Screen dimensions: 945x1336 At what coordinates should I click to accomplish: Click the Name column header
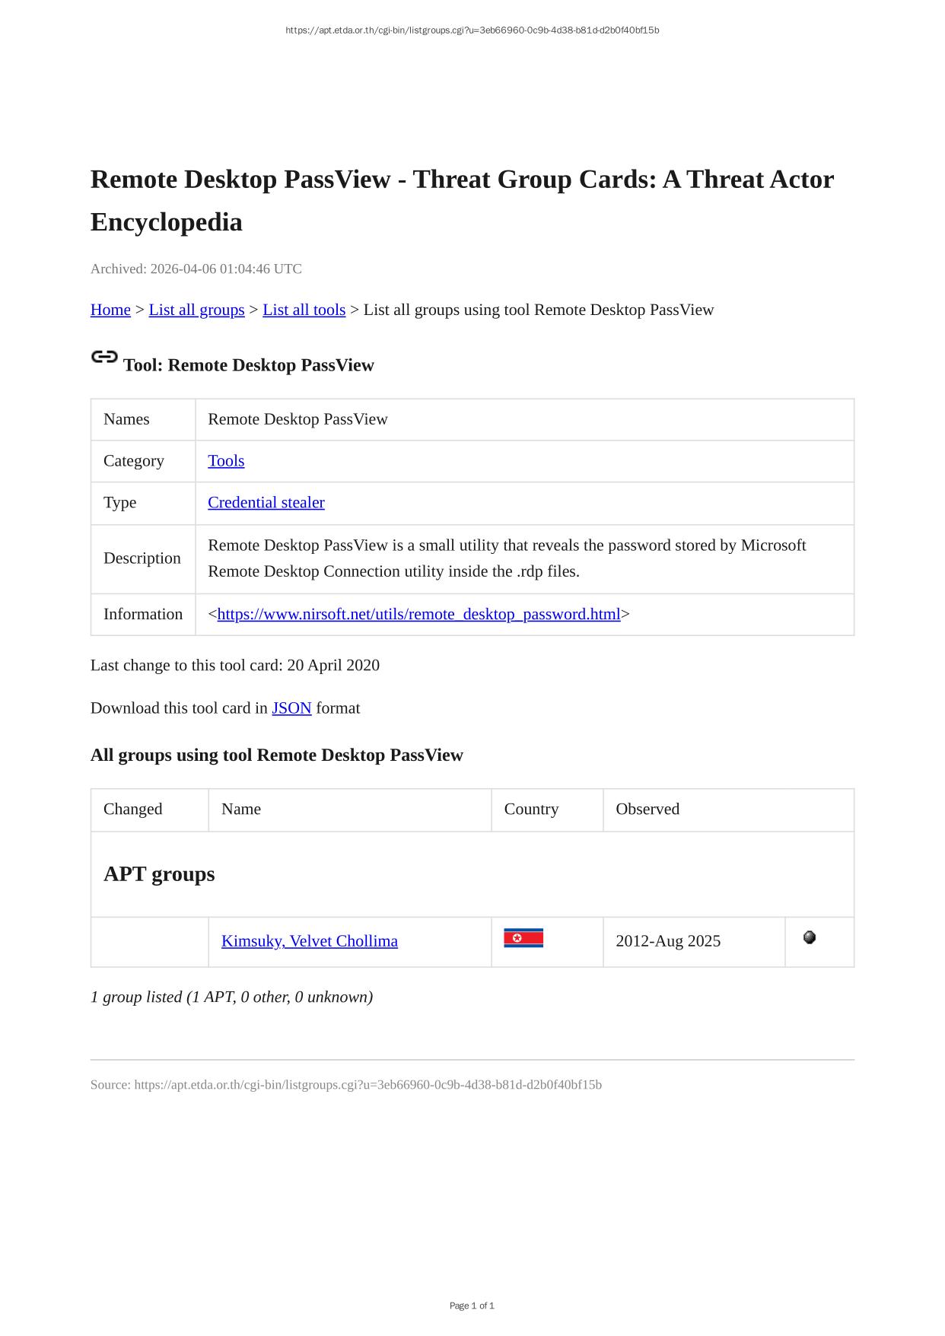[x=241, y=810]
